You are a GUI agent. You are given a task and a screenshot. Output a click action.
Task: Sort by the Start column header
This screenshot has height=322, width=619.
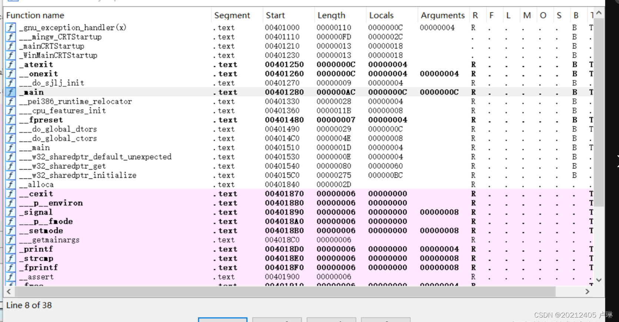tap(275, 15)
